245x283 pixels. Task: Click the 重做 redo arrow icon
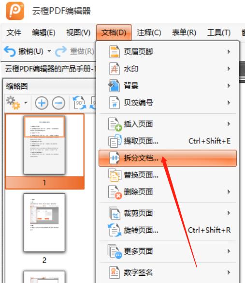coord(61,51)
